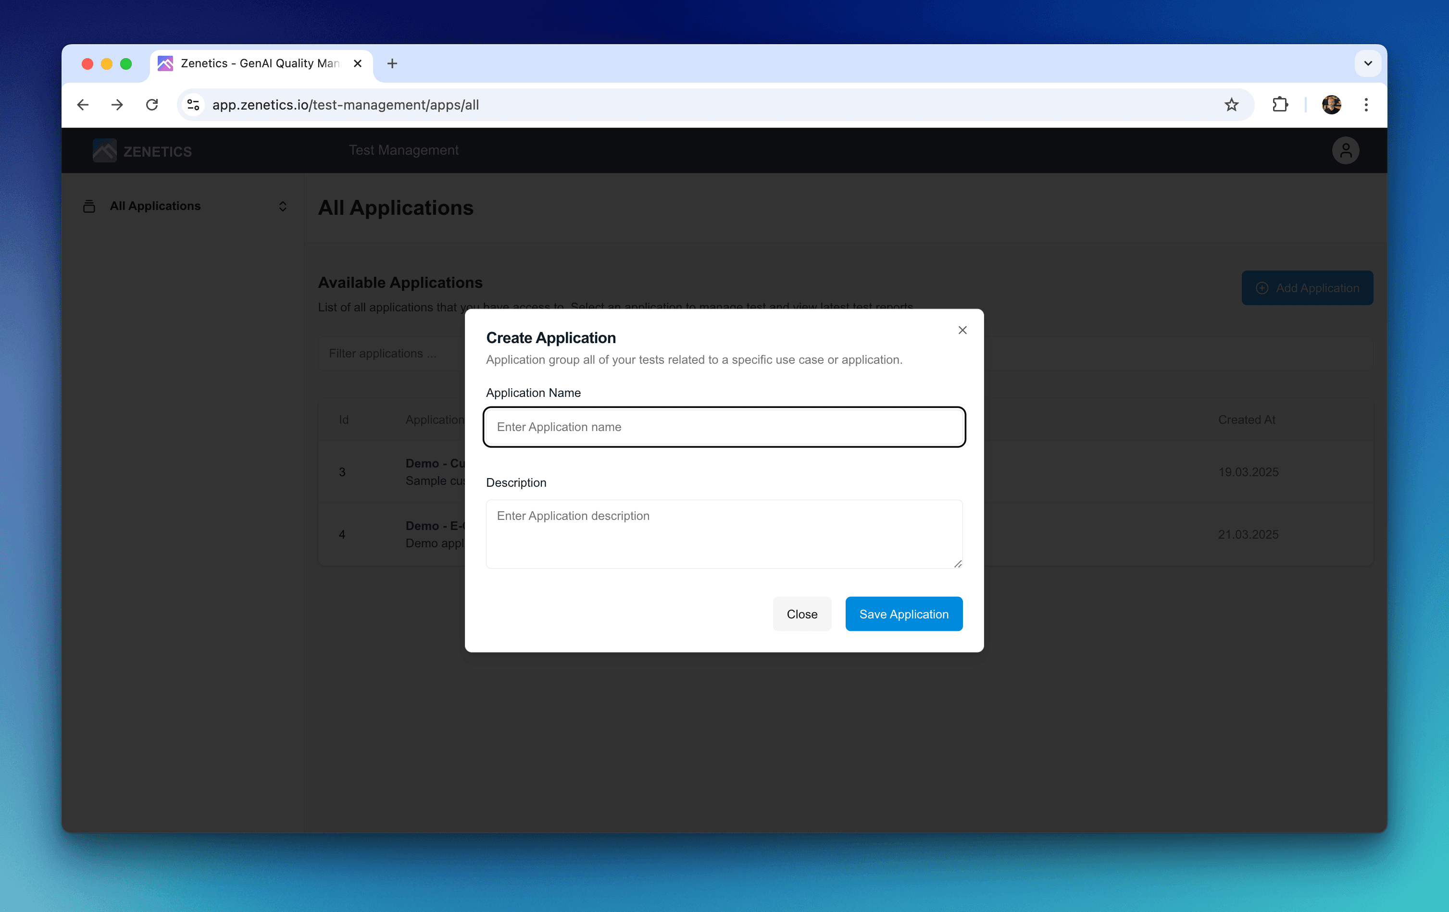This screenshot has height=912, width=1449.
Task: Expand the All Applications sidebar chevron
Action: point(282,206)
